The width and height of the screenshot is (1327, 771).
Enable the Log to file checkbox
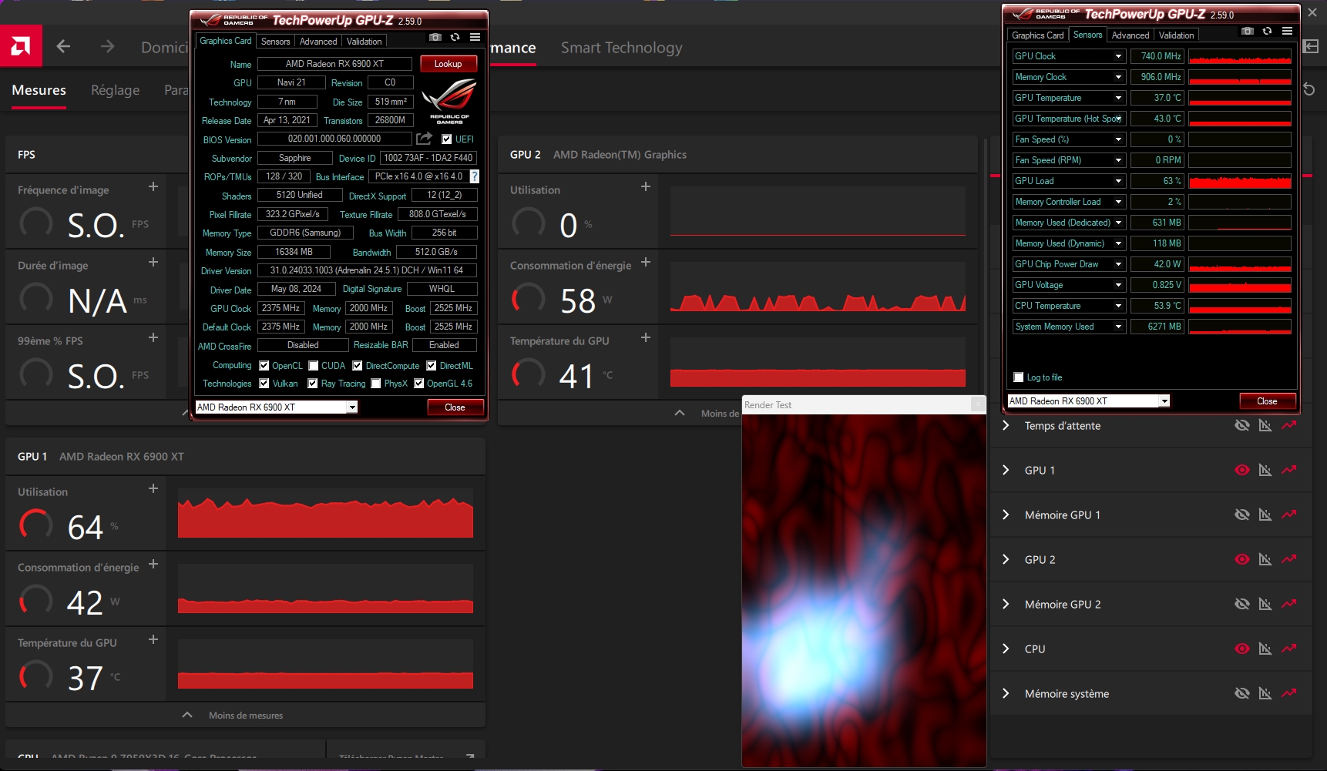tap(1019, 377)
